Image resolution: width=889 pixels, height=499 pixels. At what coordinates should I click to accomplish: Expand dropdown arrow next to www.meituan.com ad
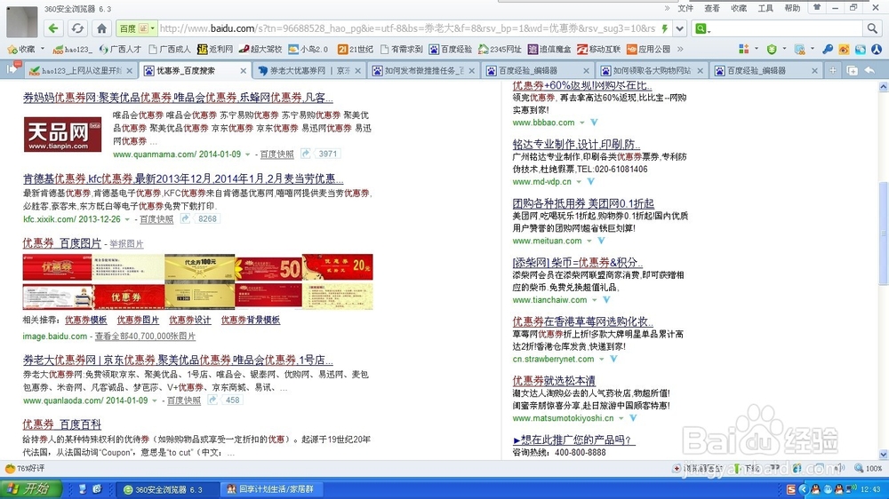click(589, 242)
